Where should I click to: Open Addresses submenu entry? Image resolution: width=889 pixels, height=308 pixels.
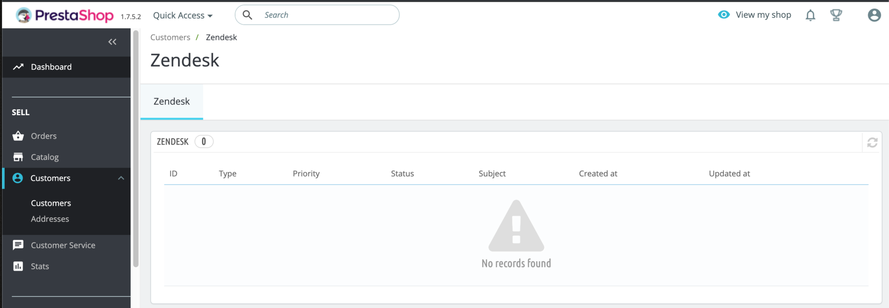[50, 219]
